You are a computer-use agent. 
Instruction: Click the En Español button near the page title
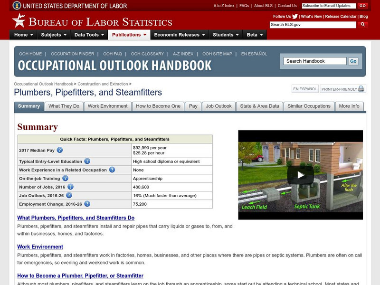(305, 89)
